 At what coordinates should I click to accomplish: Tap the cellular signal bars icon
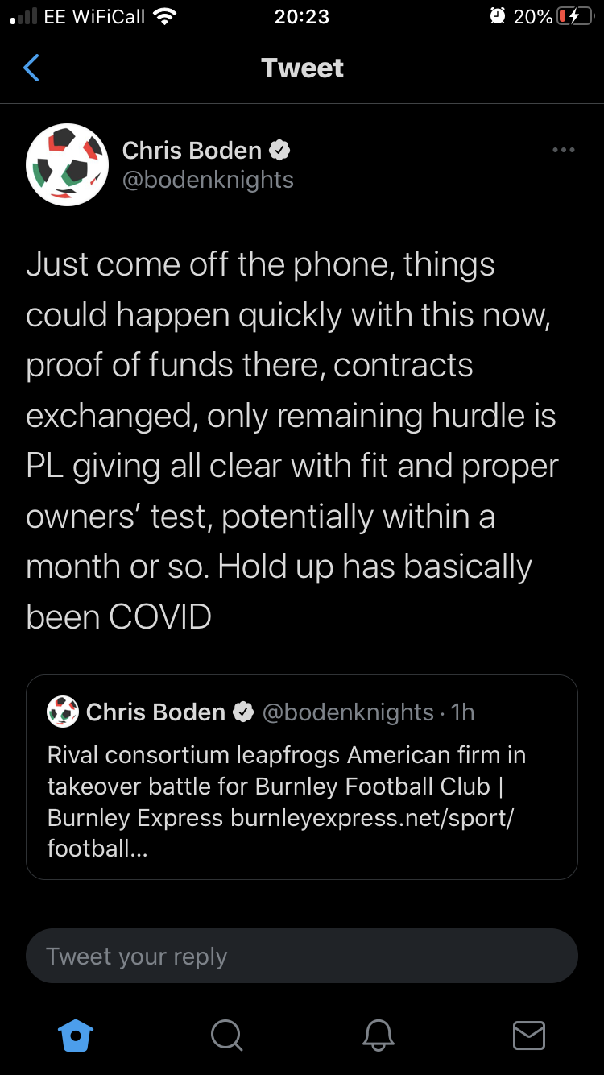click(x=24, y=16)
